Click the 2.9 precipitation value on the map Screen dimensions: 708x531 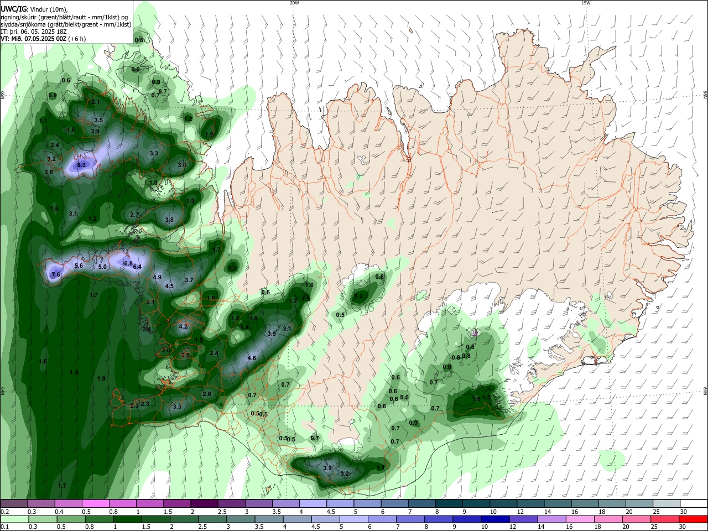click(x=95, y=132)
